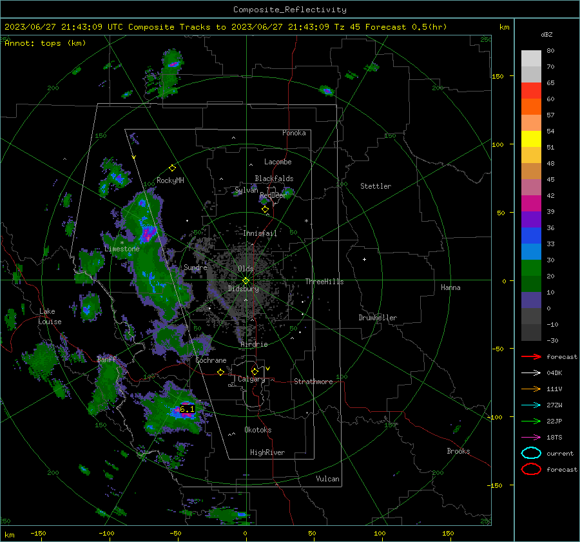Click the Brooks city label

(458, 451)
